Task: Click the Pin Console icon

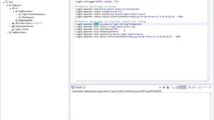Action: click(190, 87)
